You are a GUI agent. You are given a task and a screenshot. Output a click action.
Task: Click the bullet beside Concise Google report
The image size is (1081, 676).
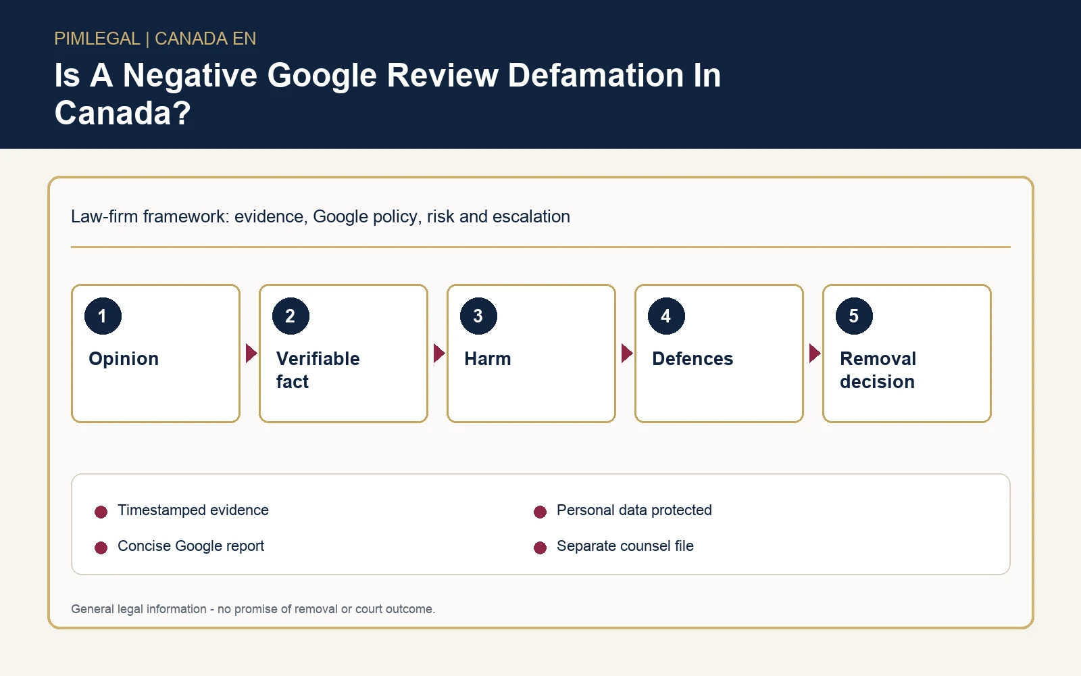(101, 548)
